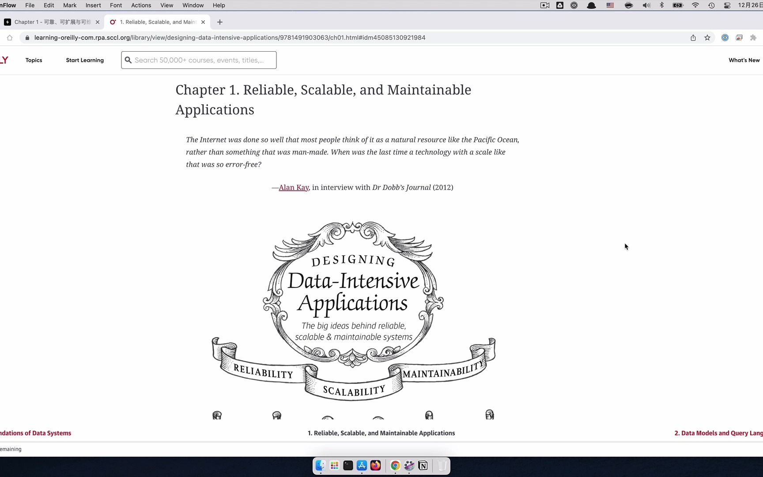Open the Actions menu

141,5
